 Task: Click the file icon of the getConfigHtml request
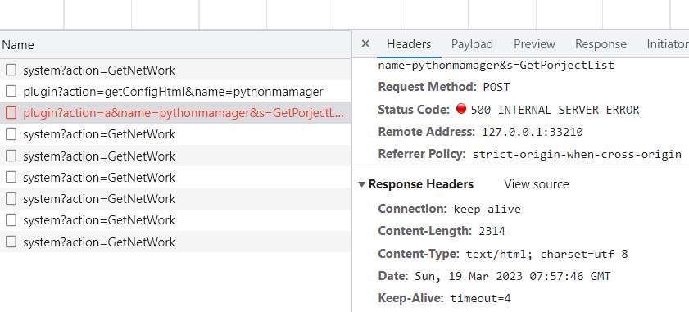point(11,92)
